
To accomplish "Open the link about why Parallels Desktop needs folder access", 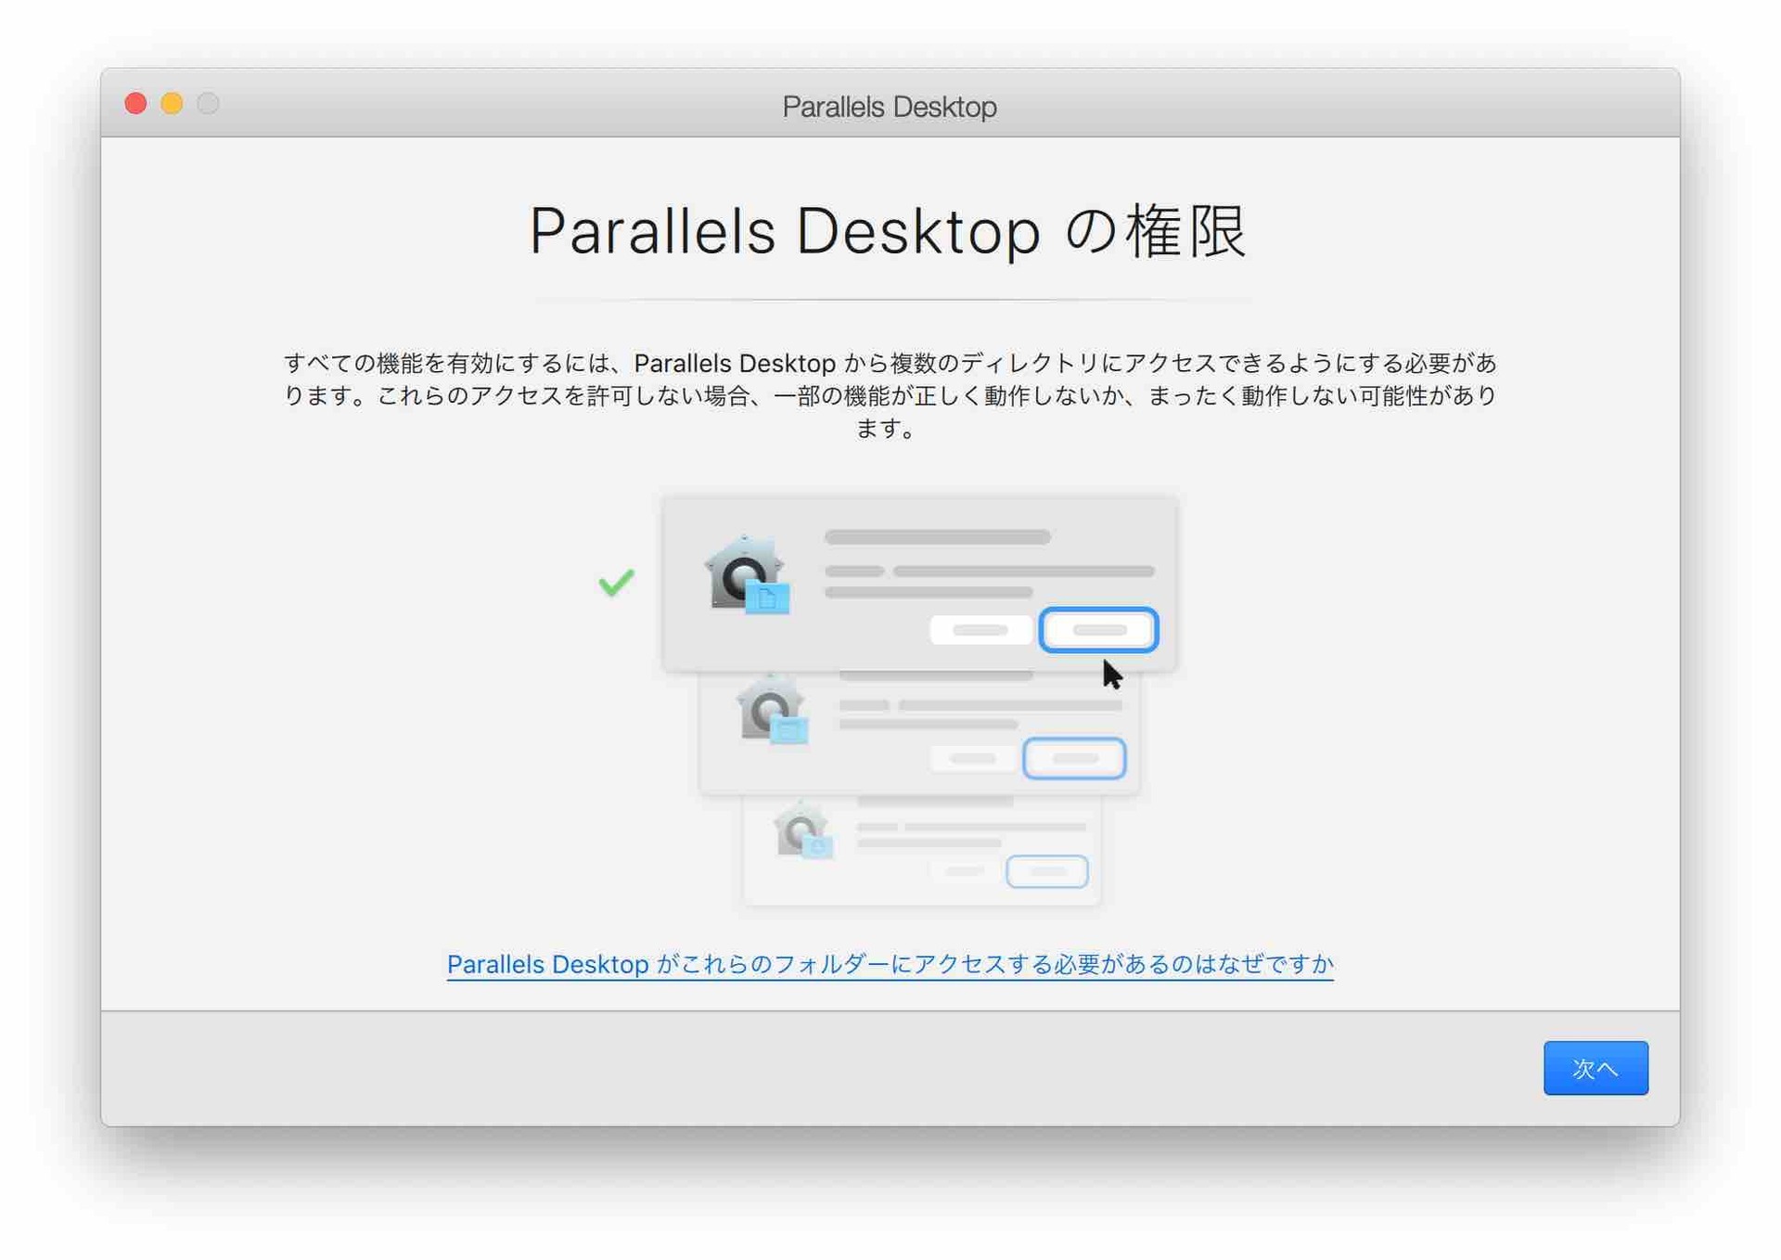I will tap(890, 964).
